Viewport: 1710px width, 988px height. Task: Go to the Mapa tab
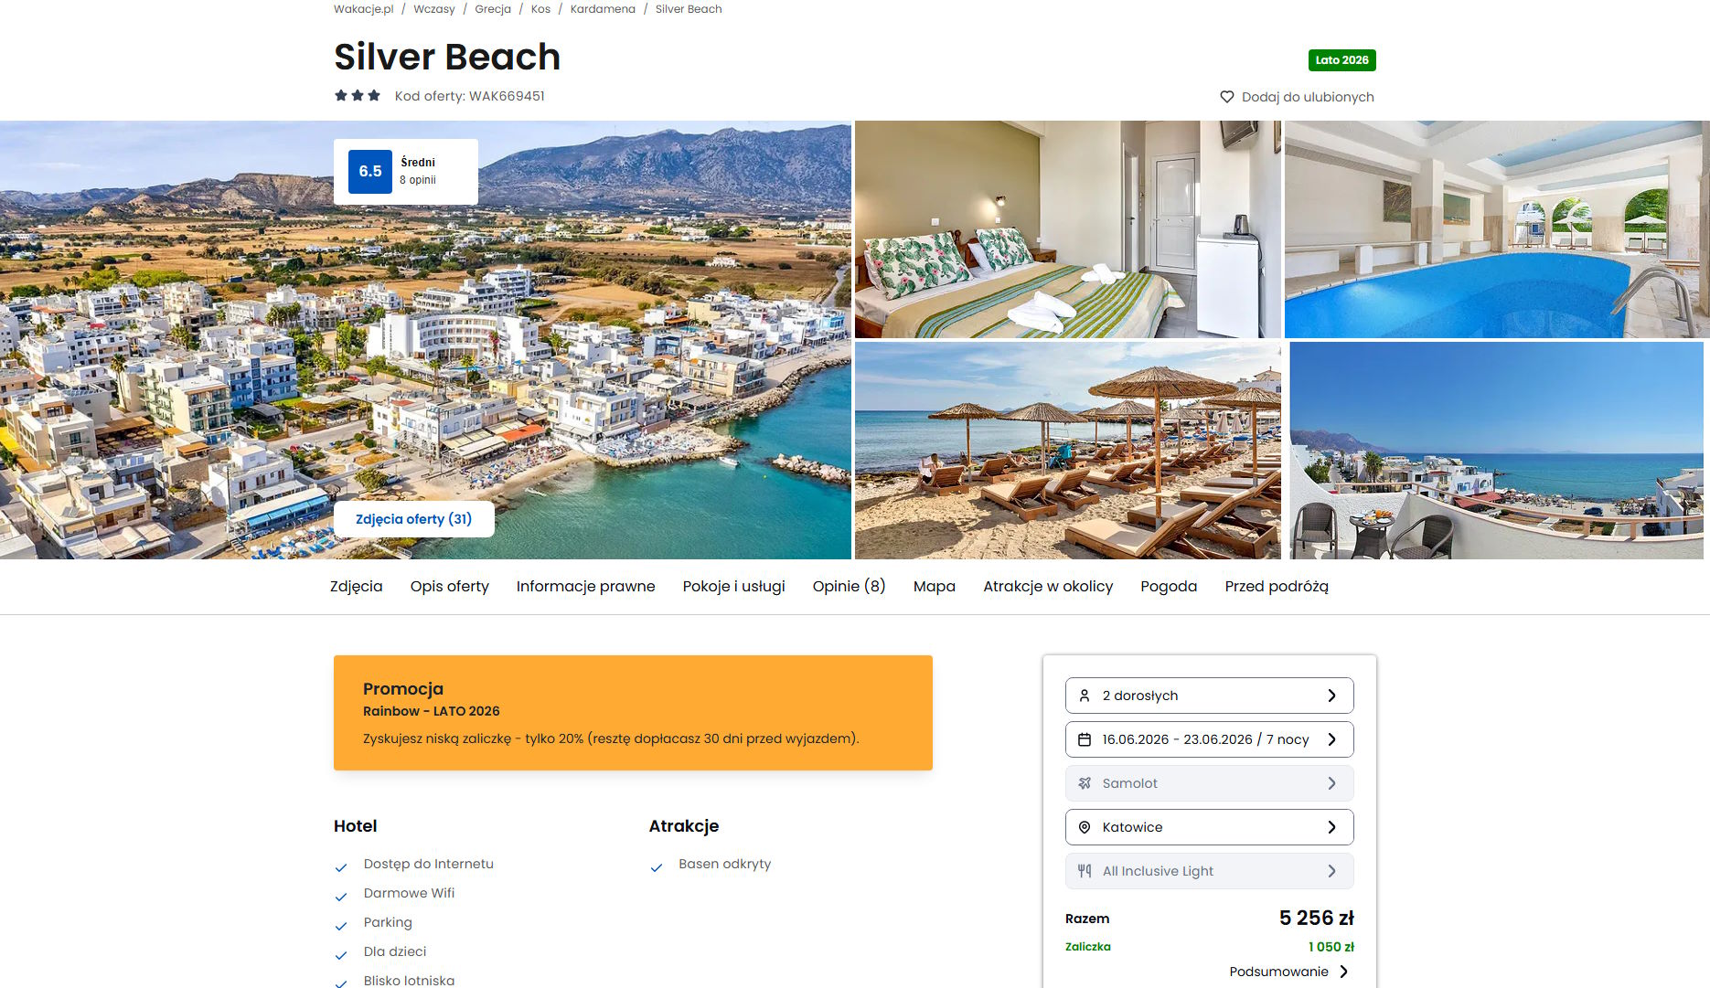click(x=935, y=587)
